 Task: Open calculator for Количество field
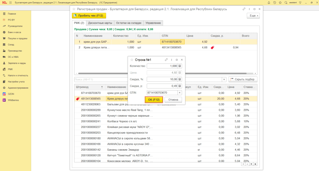pos(180,66)
